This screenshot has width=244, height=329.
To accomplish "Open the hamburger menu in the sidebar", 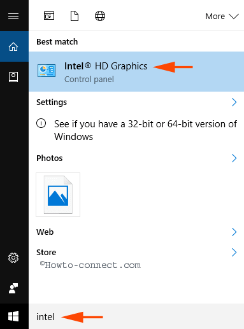I will point(13,16).
